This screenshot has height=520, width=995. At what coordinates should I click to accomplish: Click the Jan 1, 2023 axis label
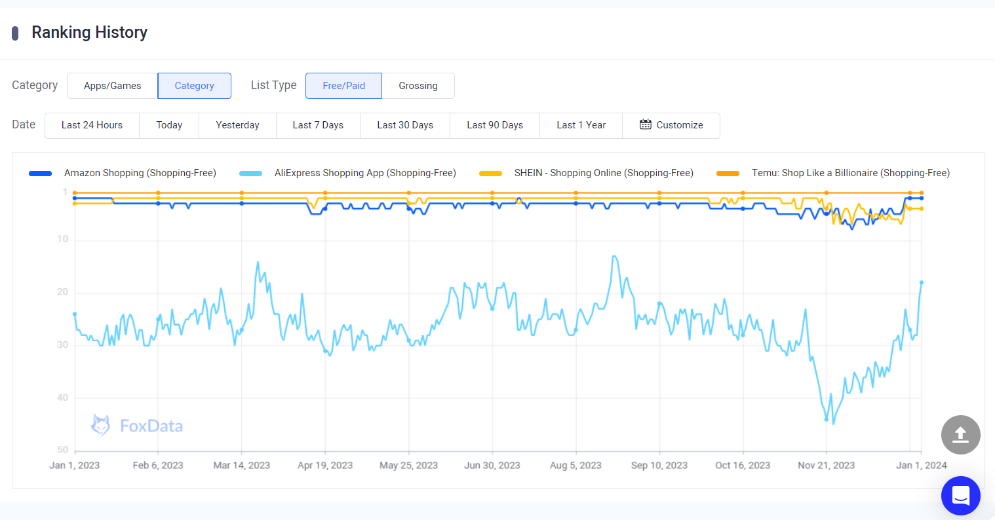tap(75, 466)
